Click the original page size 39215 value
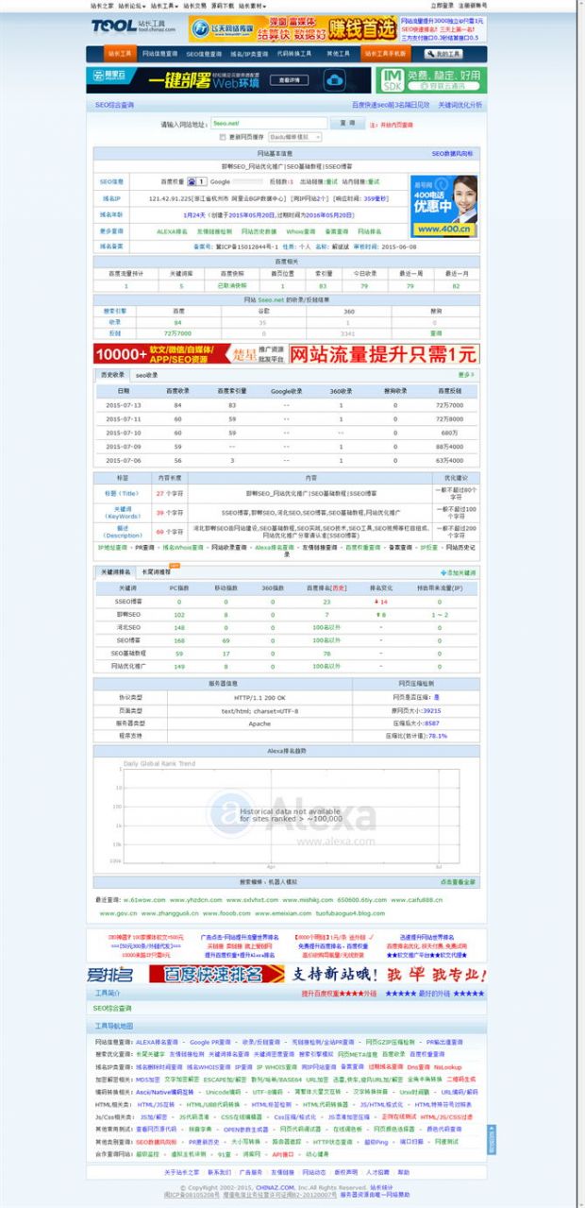The height and width of the screenshot is (1208, 585). [x=431, y=709]
